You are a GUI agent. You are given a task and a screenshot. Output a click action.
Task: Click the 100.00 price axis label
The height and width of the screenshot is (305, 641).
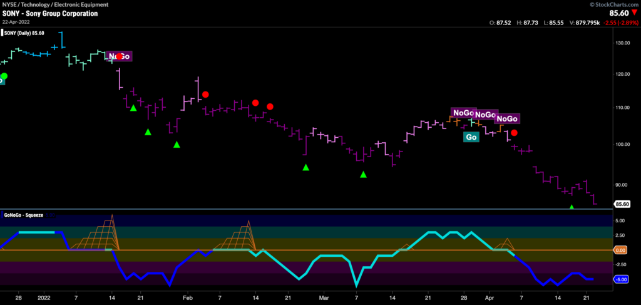pyautogui.click(x=623, y=144)
